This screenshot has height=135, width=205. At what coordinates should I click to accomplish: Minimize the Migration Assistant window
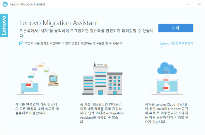(x=188, y=4)
